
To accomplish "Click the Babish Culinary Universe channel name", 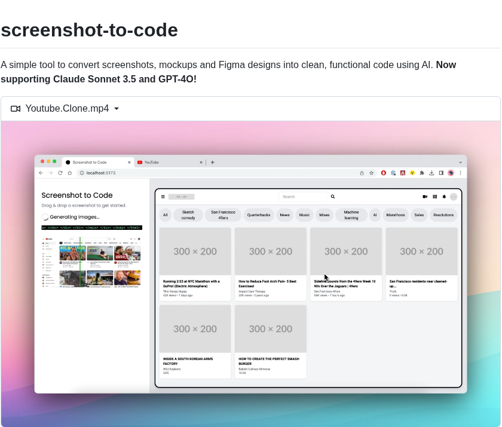I will click(254, 369).
